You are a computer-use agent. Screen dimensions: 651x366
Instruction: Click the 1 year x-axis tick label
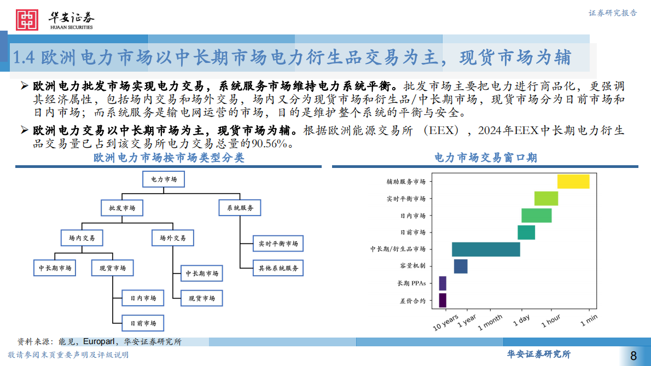(467, 321)
